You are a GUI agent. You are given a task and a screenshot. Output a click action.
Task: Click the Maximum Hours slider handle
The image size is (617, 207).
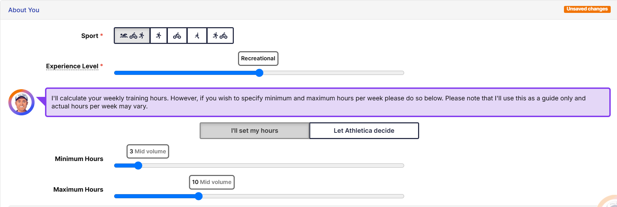point(199,196)
